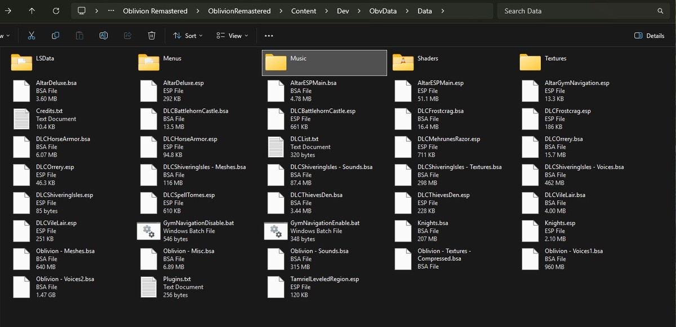Screen dimensions: 676x327
Task: Click the Copy icon in toolbar
Action: [x=55, y=35]
